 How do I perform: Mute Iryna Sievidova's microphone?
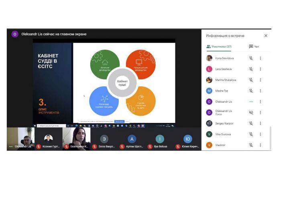coord(251,58)
